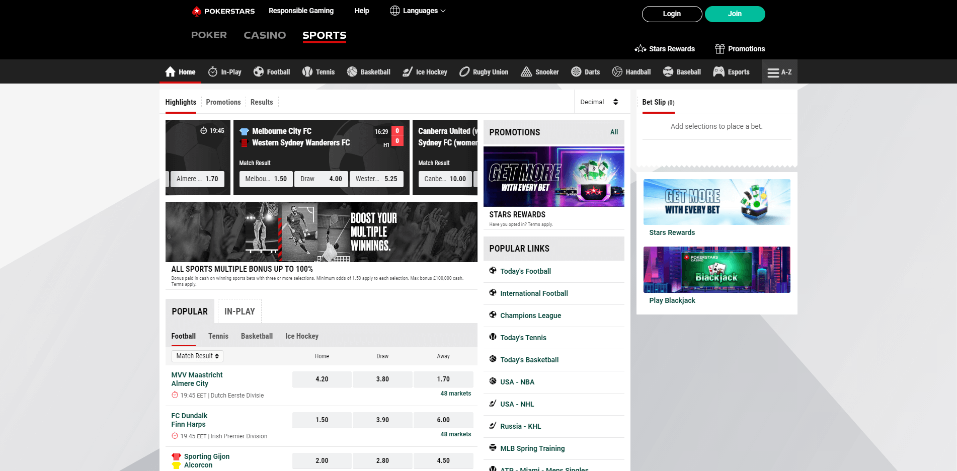Open the Tennis sport section
The image size is (957, 471).
click(318, 71)
